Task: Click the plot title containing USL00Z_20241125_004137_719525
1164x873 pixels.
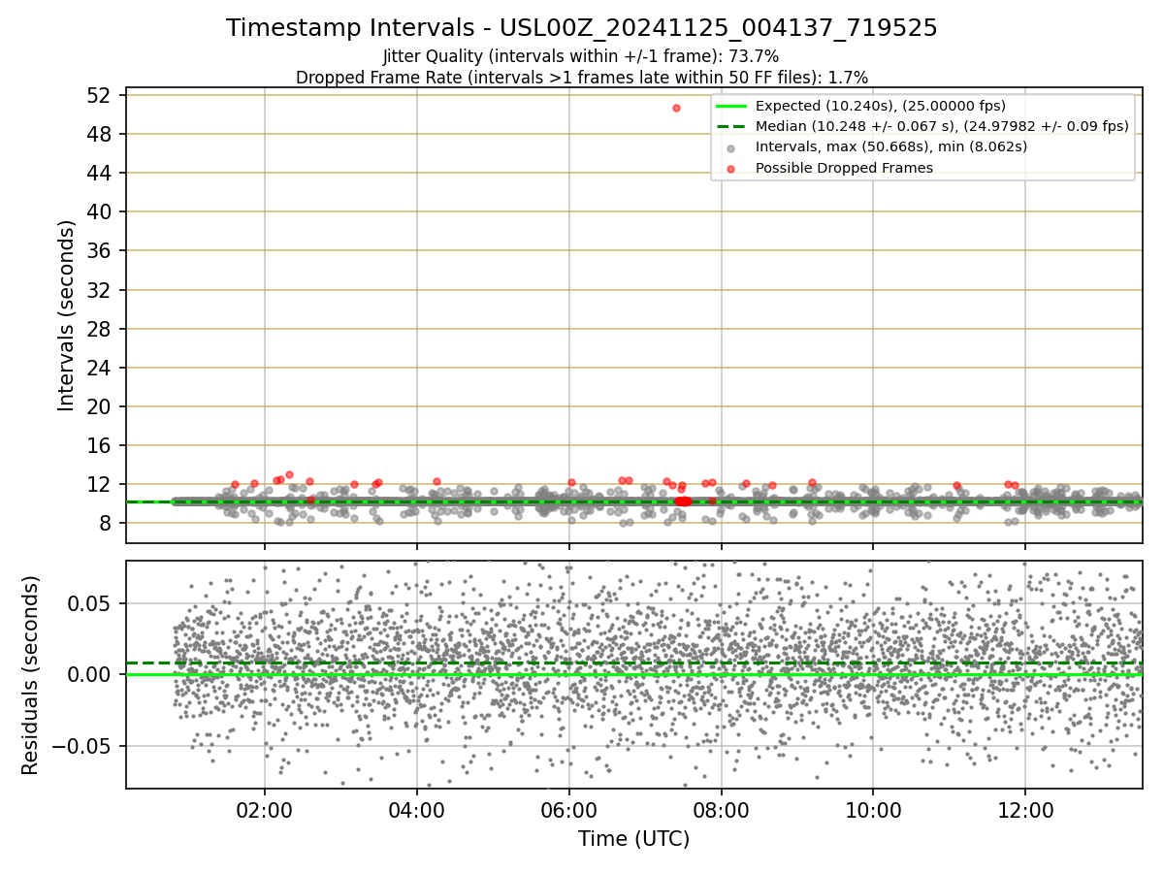Action: (582, 28)
